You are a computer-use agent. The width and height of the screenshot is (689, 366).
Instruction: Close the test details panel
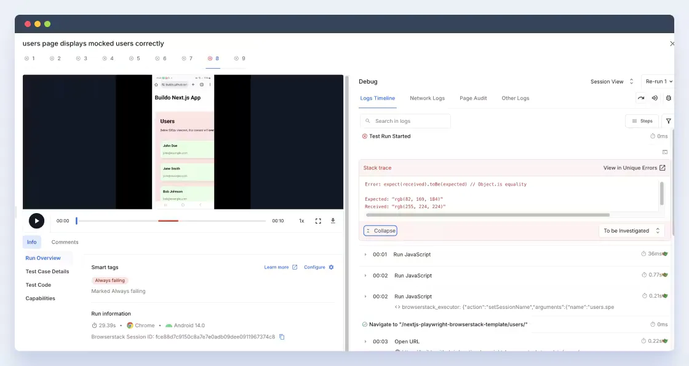click(672, 44)
